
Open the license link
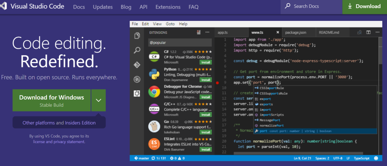[39, 142]
